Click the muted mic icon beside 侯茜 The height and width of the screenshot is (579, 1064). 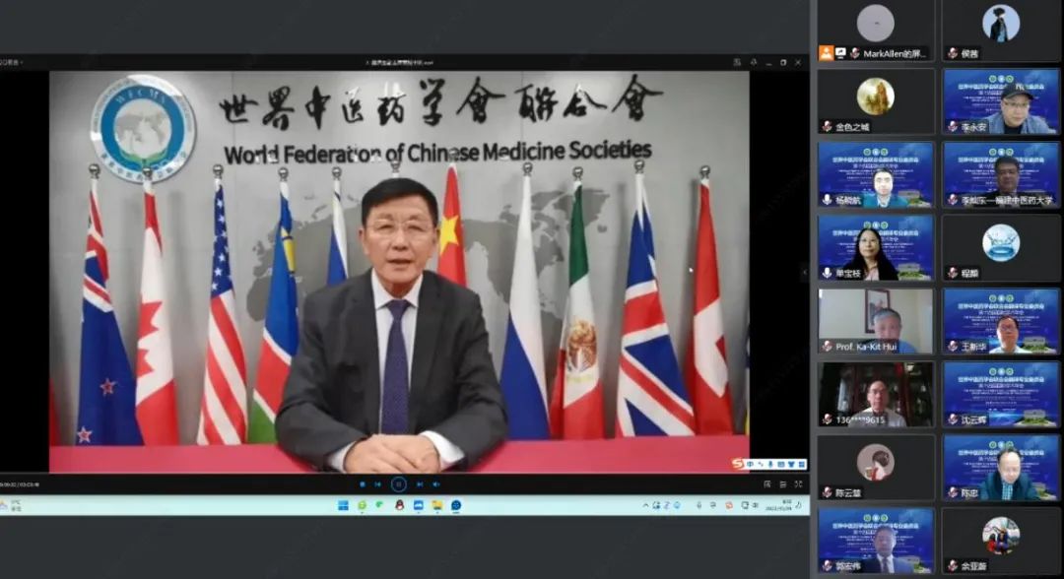coord(953,53)
